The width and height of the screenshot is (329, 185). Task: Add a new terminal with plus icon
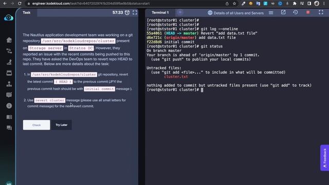coord(180,12)
